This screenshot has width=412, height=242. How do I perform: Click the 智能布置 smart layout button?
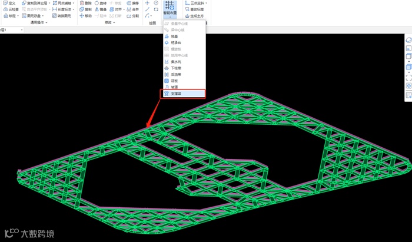click(170, 9)
